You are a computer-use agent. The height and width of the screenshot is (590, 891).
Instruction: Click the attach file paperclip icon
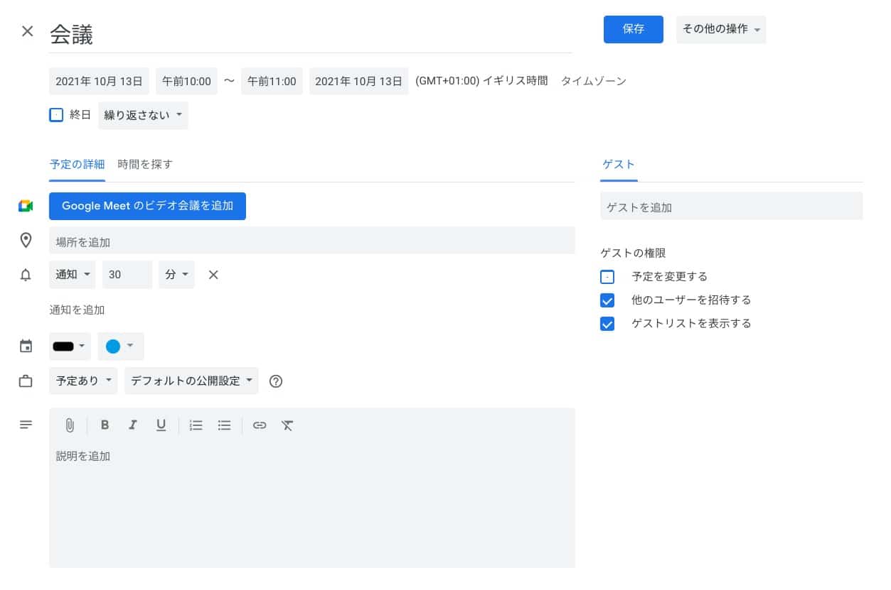(x=70, y=425)
